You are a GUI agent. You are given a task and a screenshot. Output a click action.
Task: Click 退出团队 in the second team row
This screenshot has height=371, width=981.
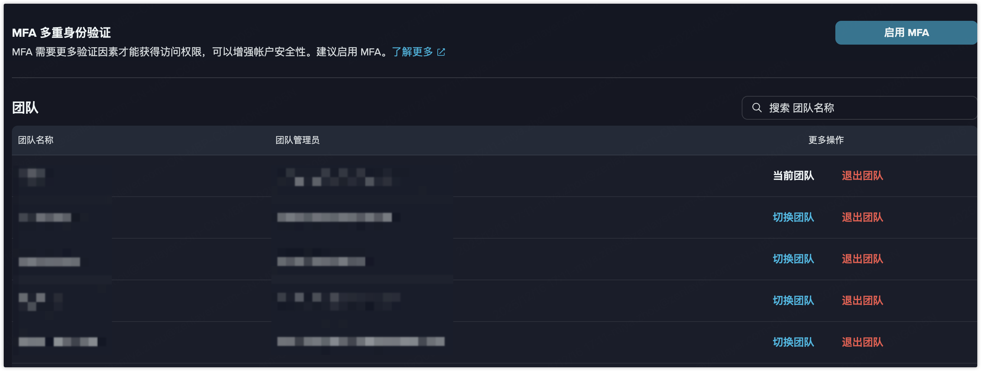pyautogui.click(x=862, y=217)
